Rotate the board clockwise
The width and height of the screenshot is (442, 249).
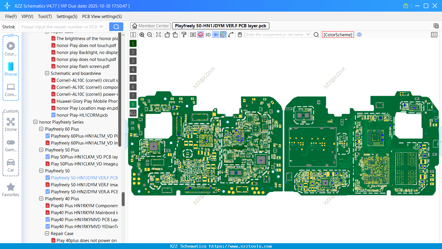point(175,35)
